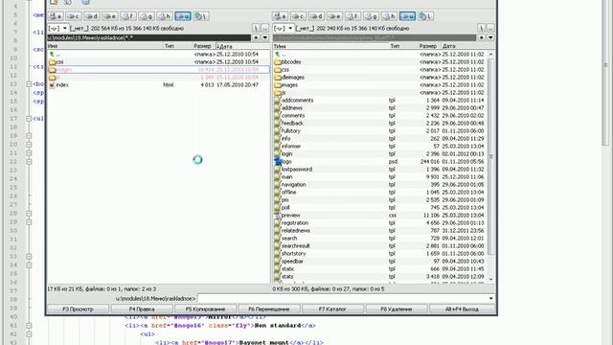Open left panel directory favorites asterisk button
The height and width of the screenshot is (345, 613).
(256, 37)
